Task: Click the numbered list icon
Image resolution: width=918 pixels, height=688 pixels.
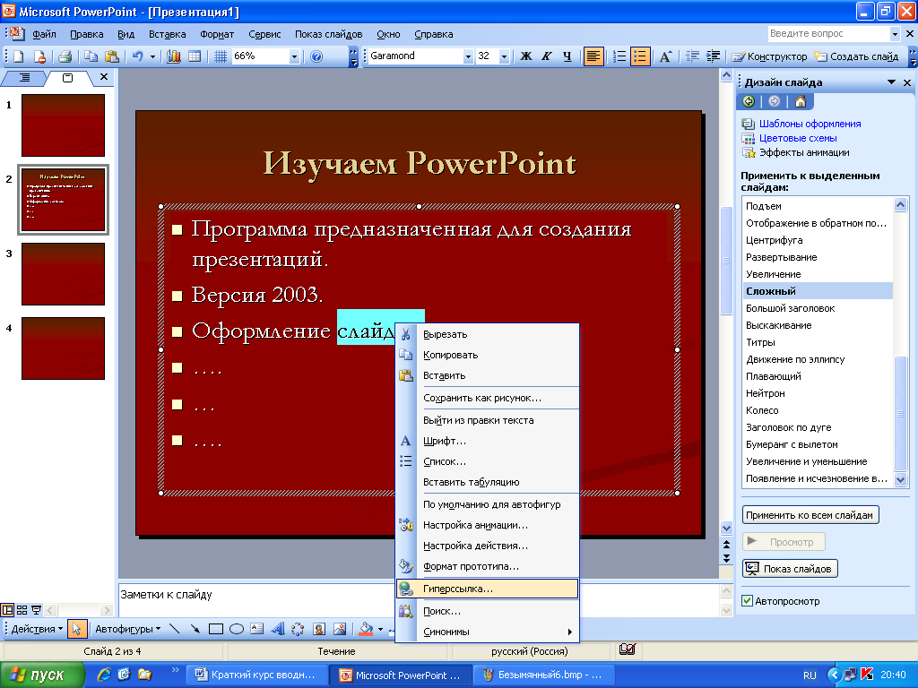Action: coord(619,56)
